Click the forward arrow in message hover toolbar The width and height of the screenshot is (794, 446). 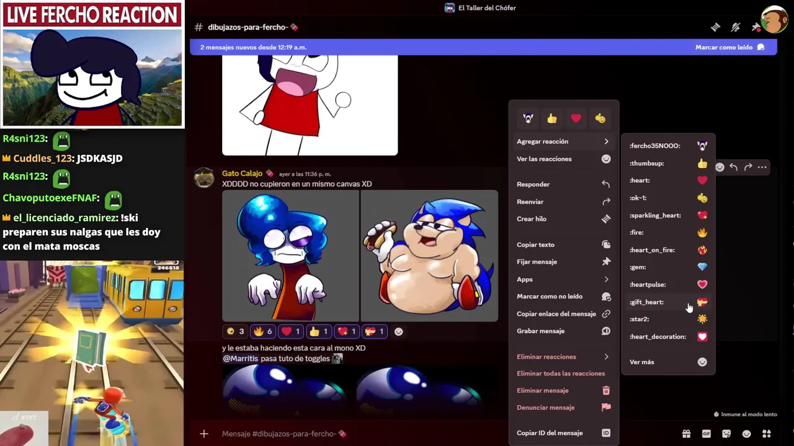coord(748,167)
